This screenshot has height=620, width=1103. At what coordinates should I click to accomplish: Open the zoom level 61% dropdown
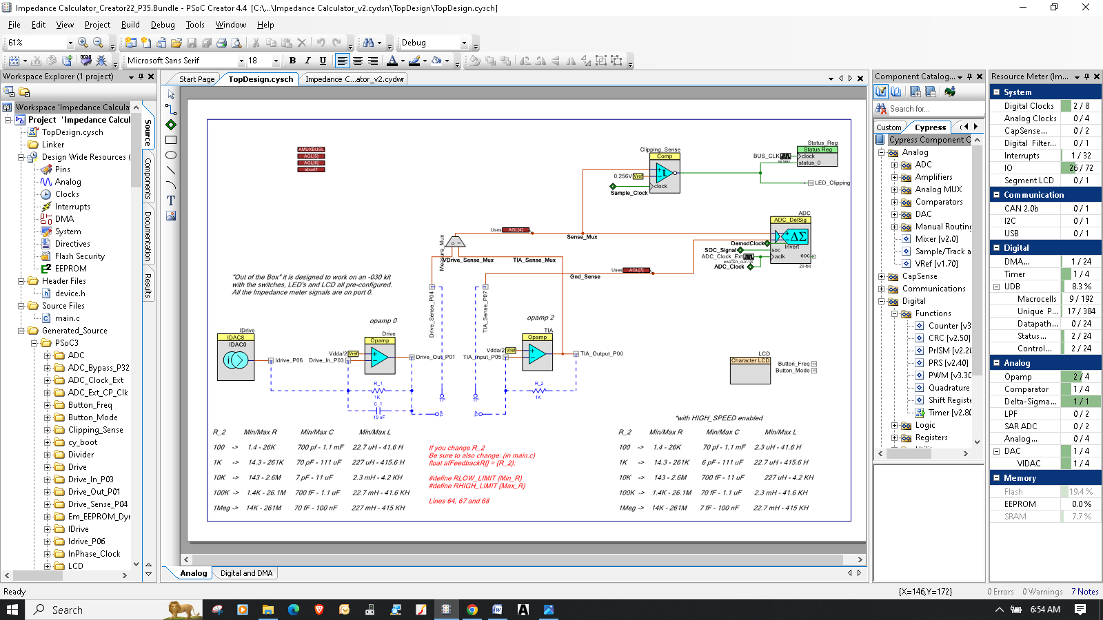[70, 43]
